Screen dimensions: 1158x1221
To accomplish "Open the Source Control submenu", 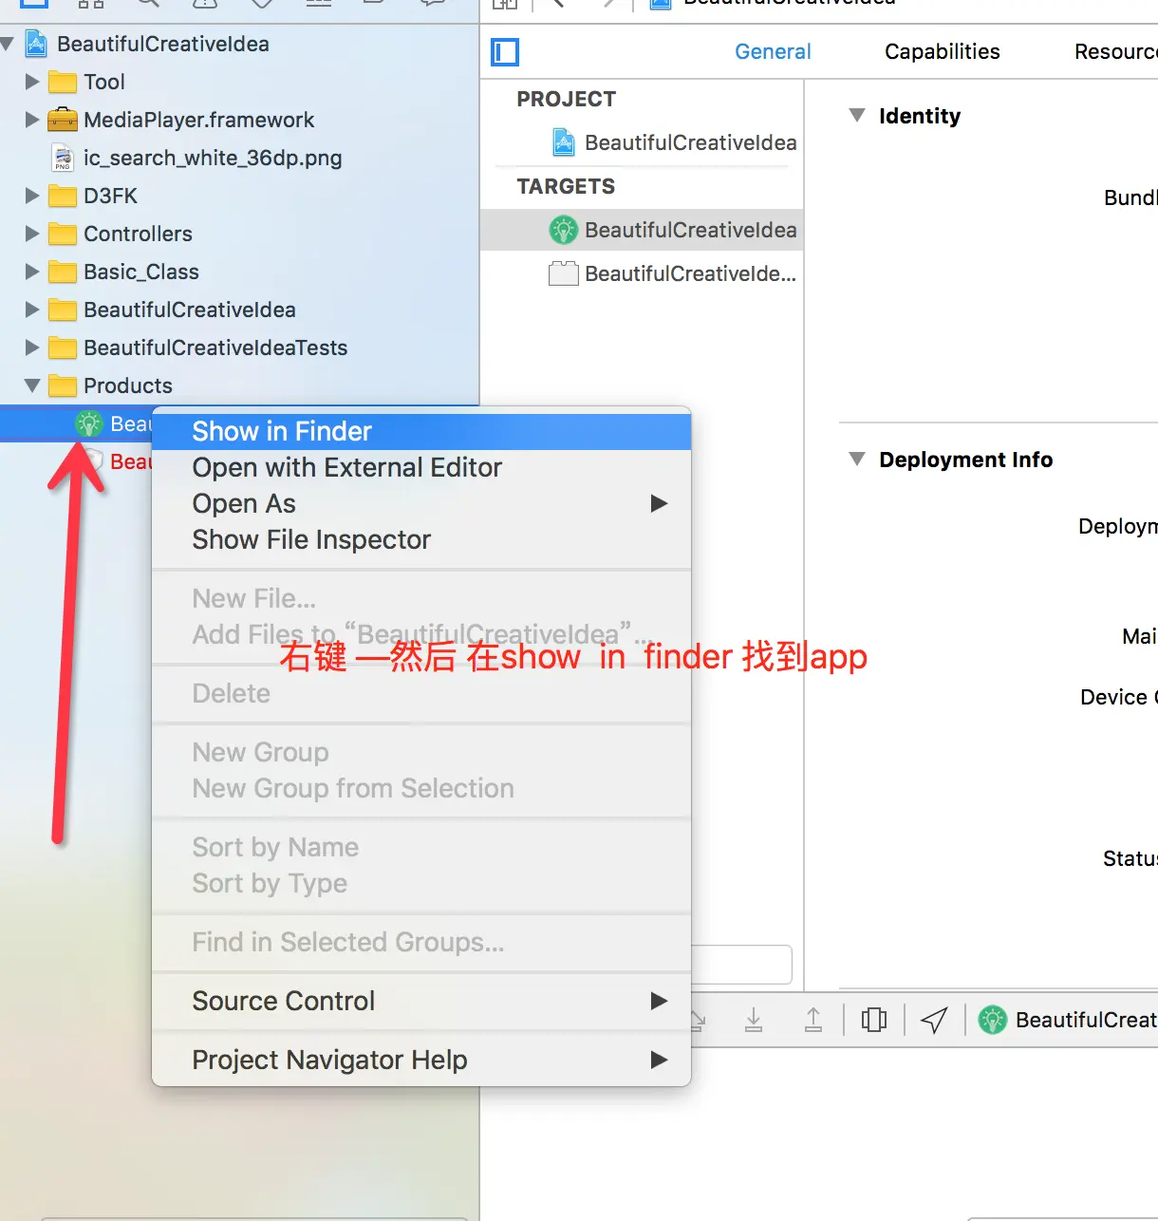I will 421,1001.
